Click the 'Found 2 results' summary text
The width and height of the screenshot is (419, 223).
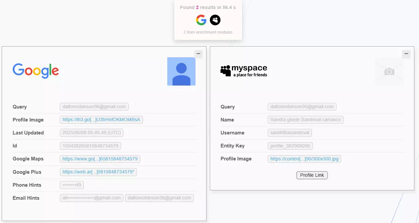pos(208,7)
